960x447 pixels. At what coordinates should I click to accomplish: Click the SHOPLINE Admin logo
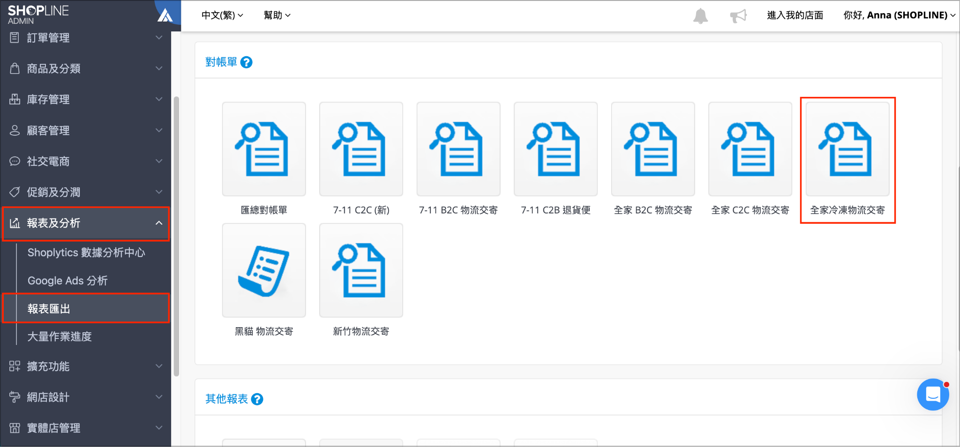tap(38, 15)
